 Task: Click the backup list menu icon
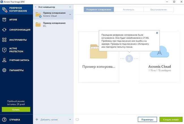tap(70, 7)
